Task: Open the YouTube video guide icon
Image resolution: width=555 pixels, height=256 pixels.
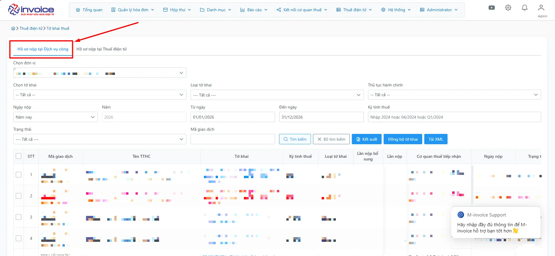Action: coord(492,8)
